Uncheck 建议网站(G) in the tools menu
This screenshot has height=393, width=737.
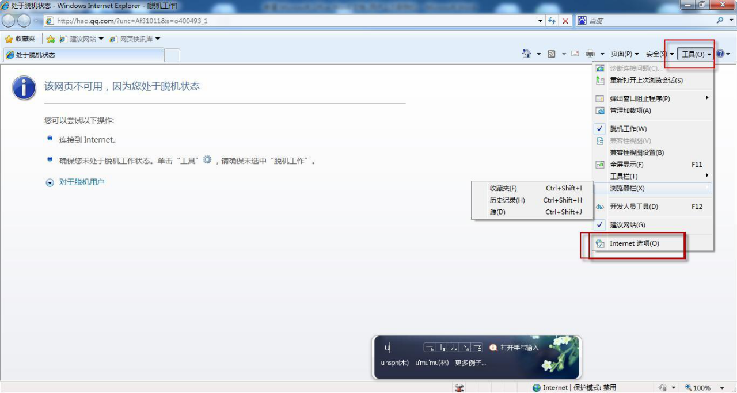(x=627, y=225)
